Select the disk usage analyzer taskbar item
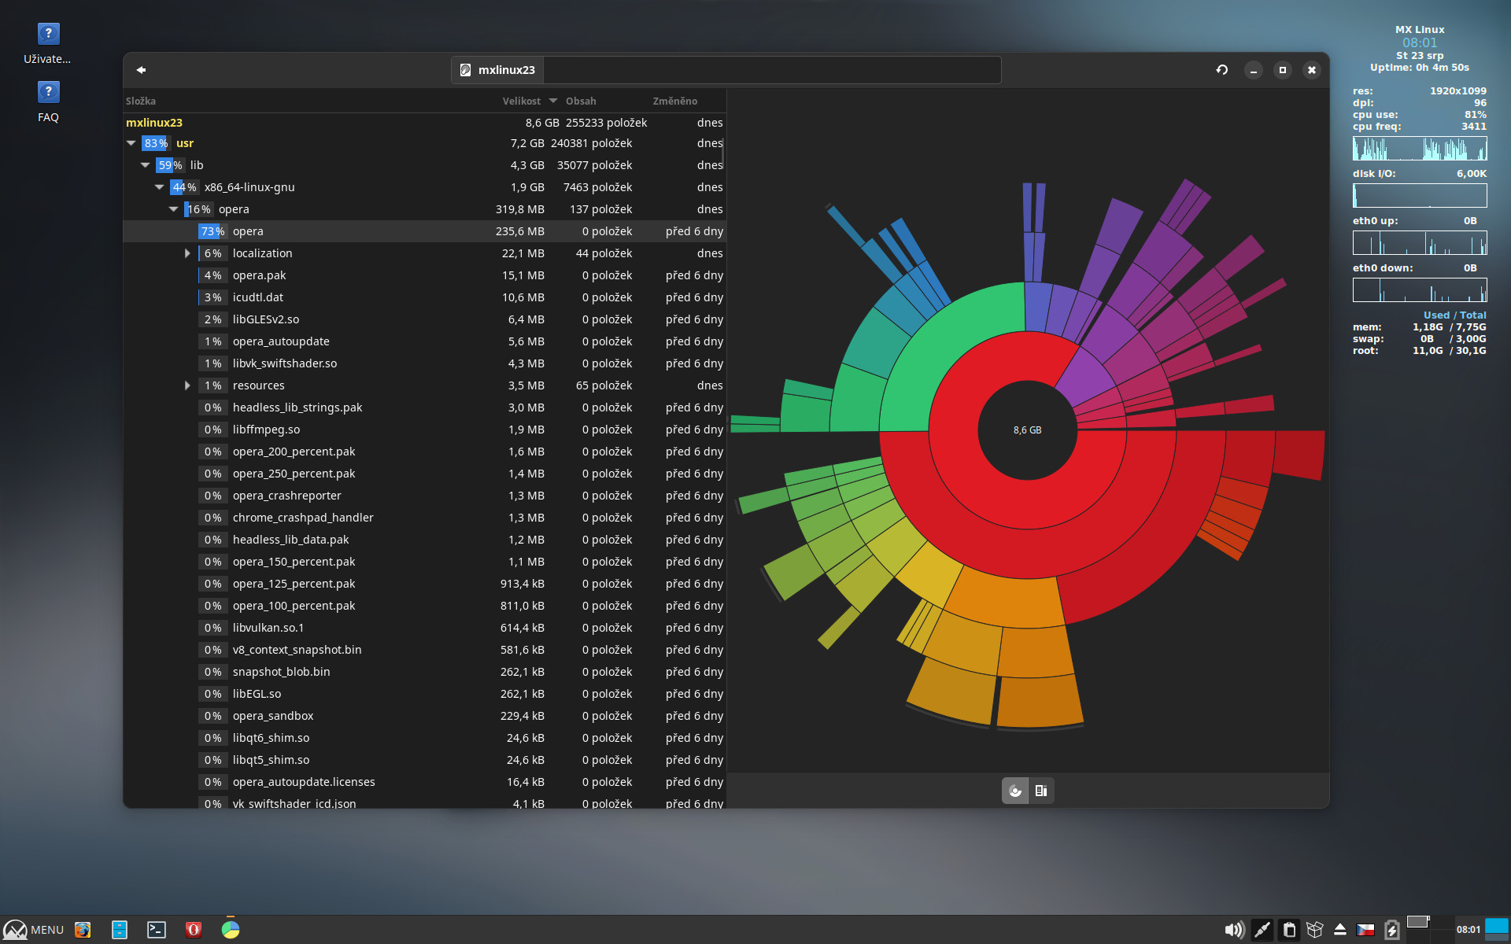This screenshot has height=944, width=1511. (x=231, y=930)
